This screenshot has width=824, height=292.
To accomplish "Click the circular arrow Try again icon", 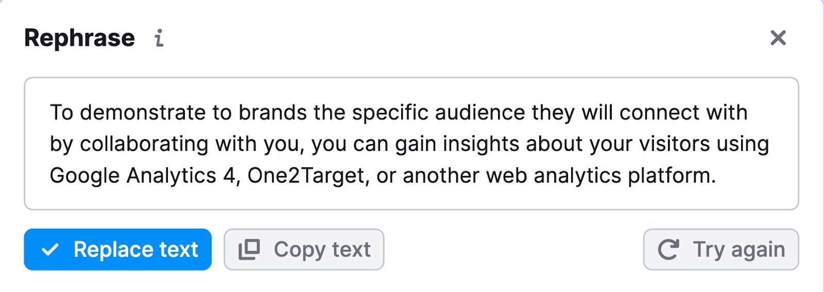I will [x=668, y=250].
